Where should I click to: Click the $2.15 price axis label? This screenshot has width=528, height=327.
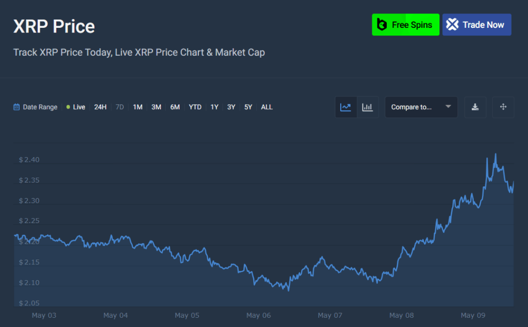(29, 262)
